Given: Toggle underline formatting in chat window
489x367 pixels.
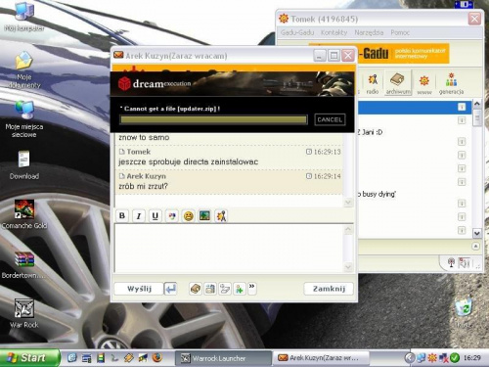Looking at the screenshot, I should 156,215.
